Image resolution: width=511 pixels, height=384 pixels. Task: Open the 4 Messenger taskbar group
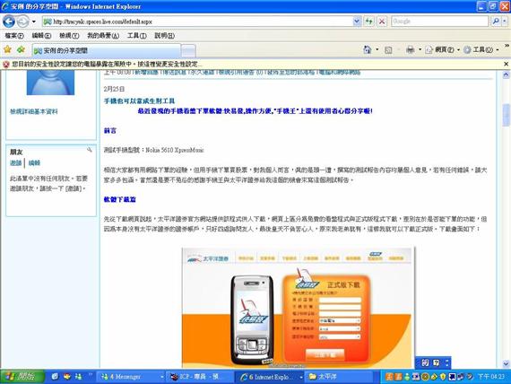pos(131,377)
